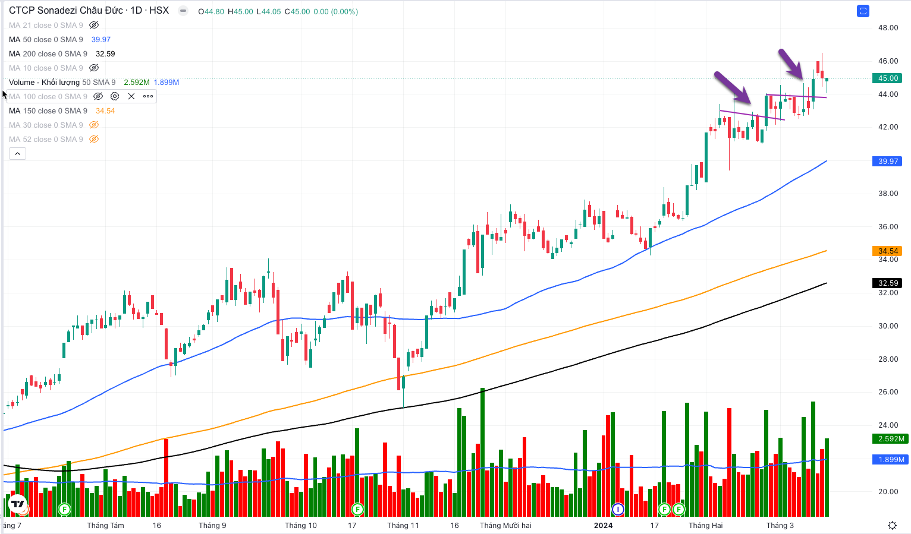Click the gray pill icon beside HSX title

(183, 11)
